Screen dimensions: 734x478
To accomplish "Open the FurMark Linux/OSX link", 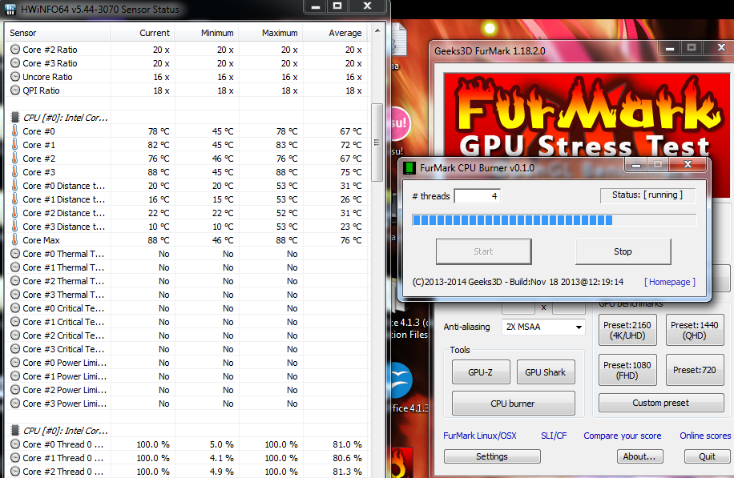I will [x=480, y=436].
